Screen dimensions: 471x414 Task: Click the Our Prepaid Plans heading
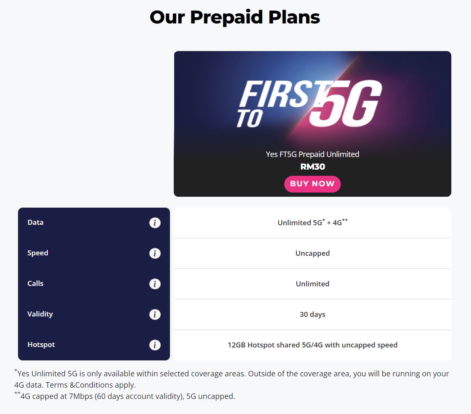(x=234, y=17)
